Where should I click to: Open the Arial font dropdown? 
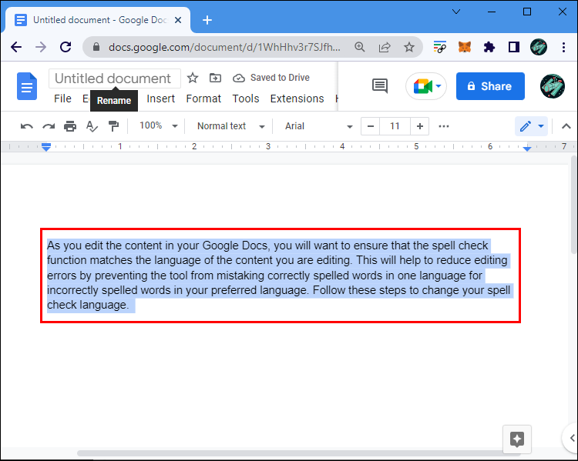[x=318, y=126]
